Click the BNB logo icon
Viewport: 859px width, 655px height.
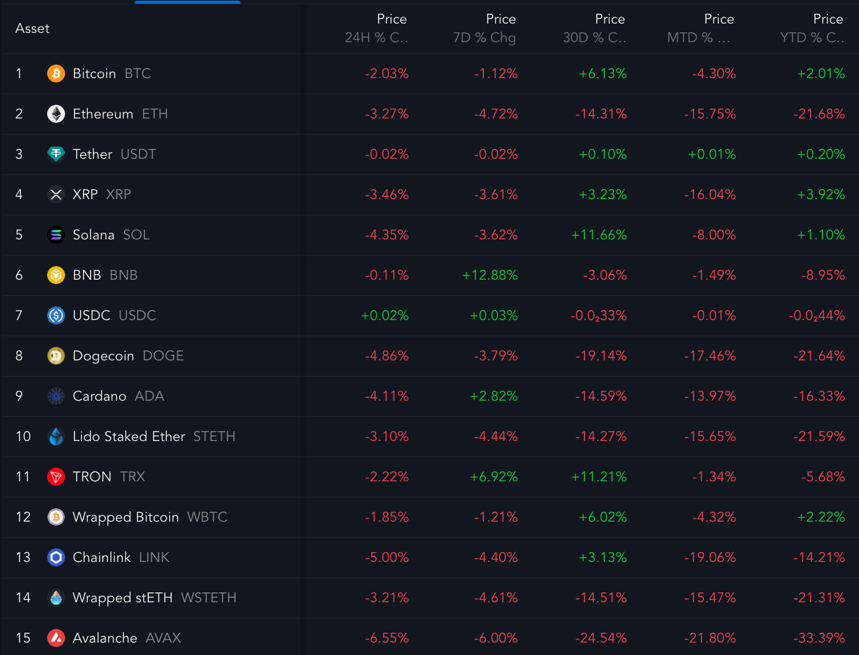point(56,275)
